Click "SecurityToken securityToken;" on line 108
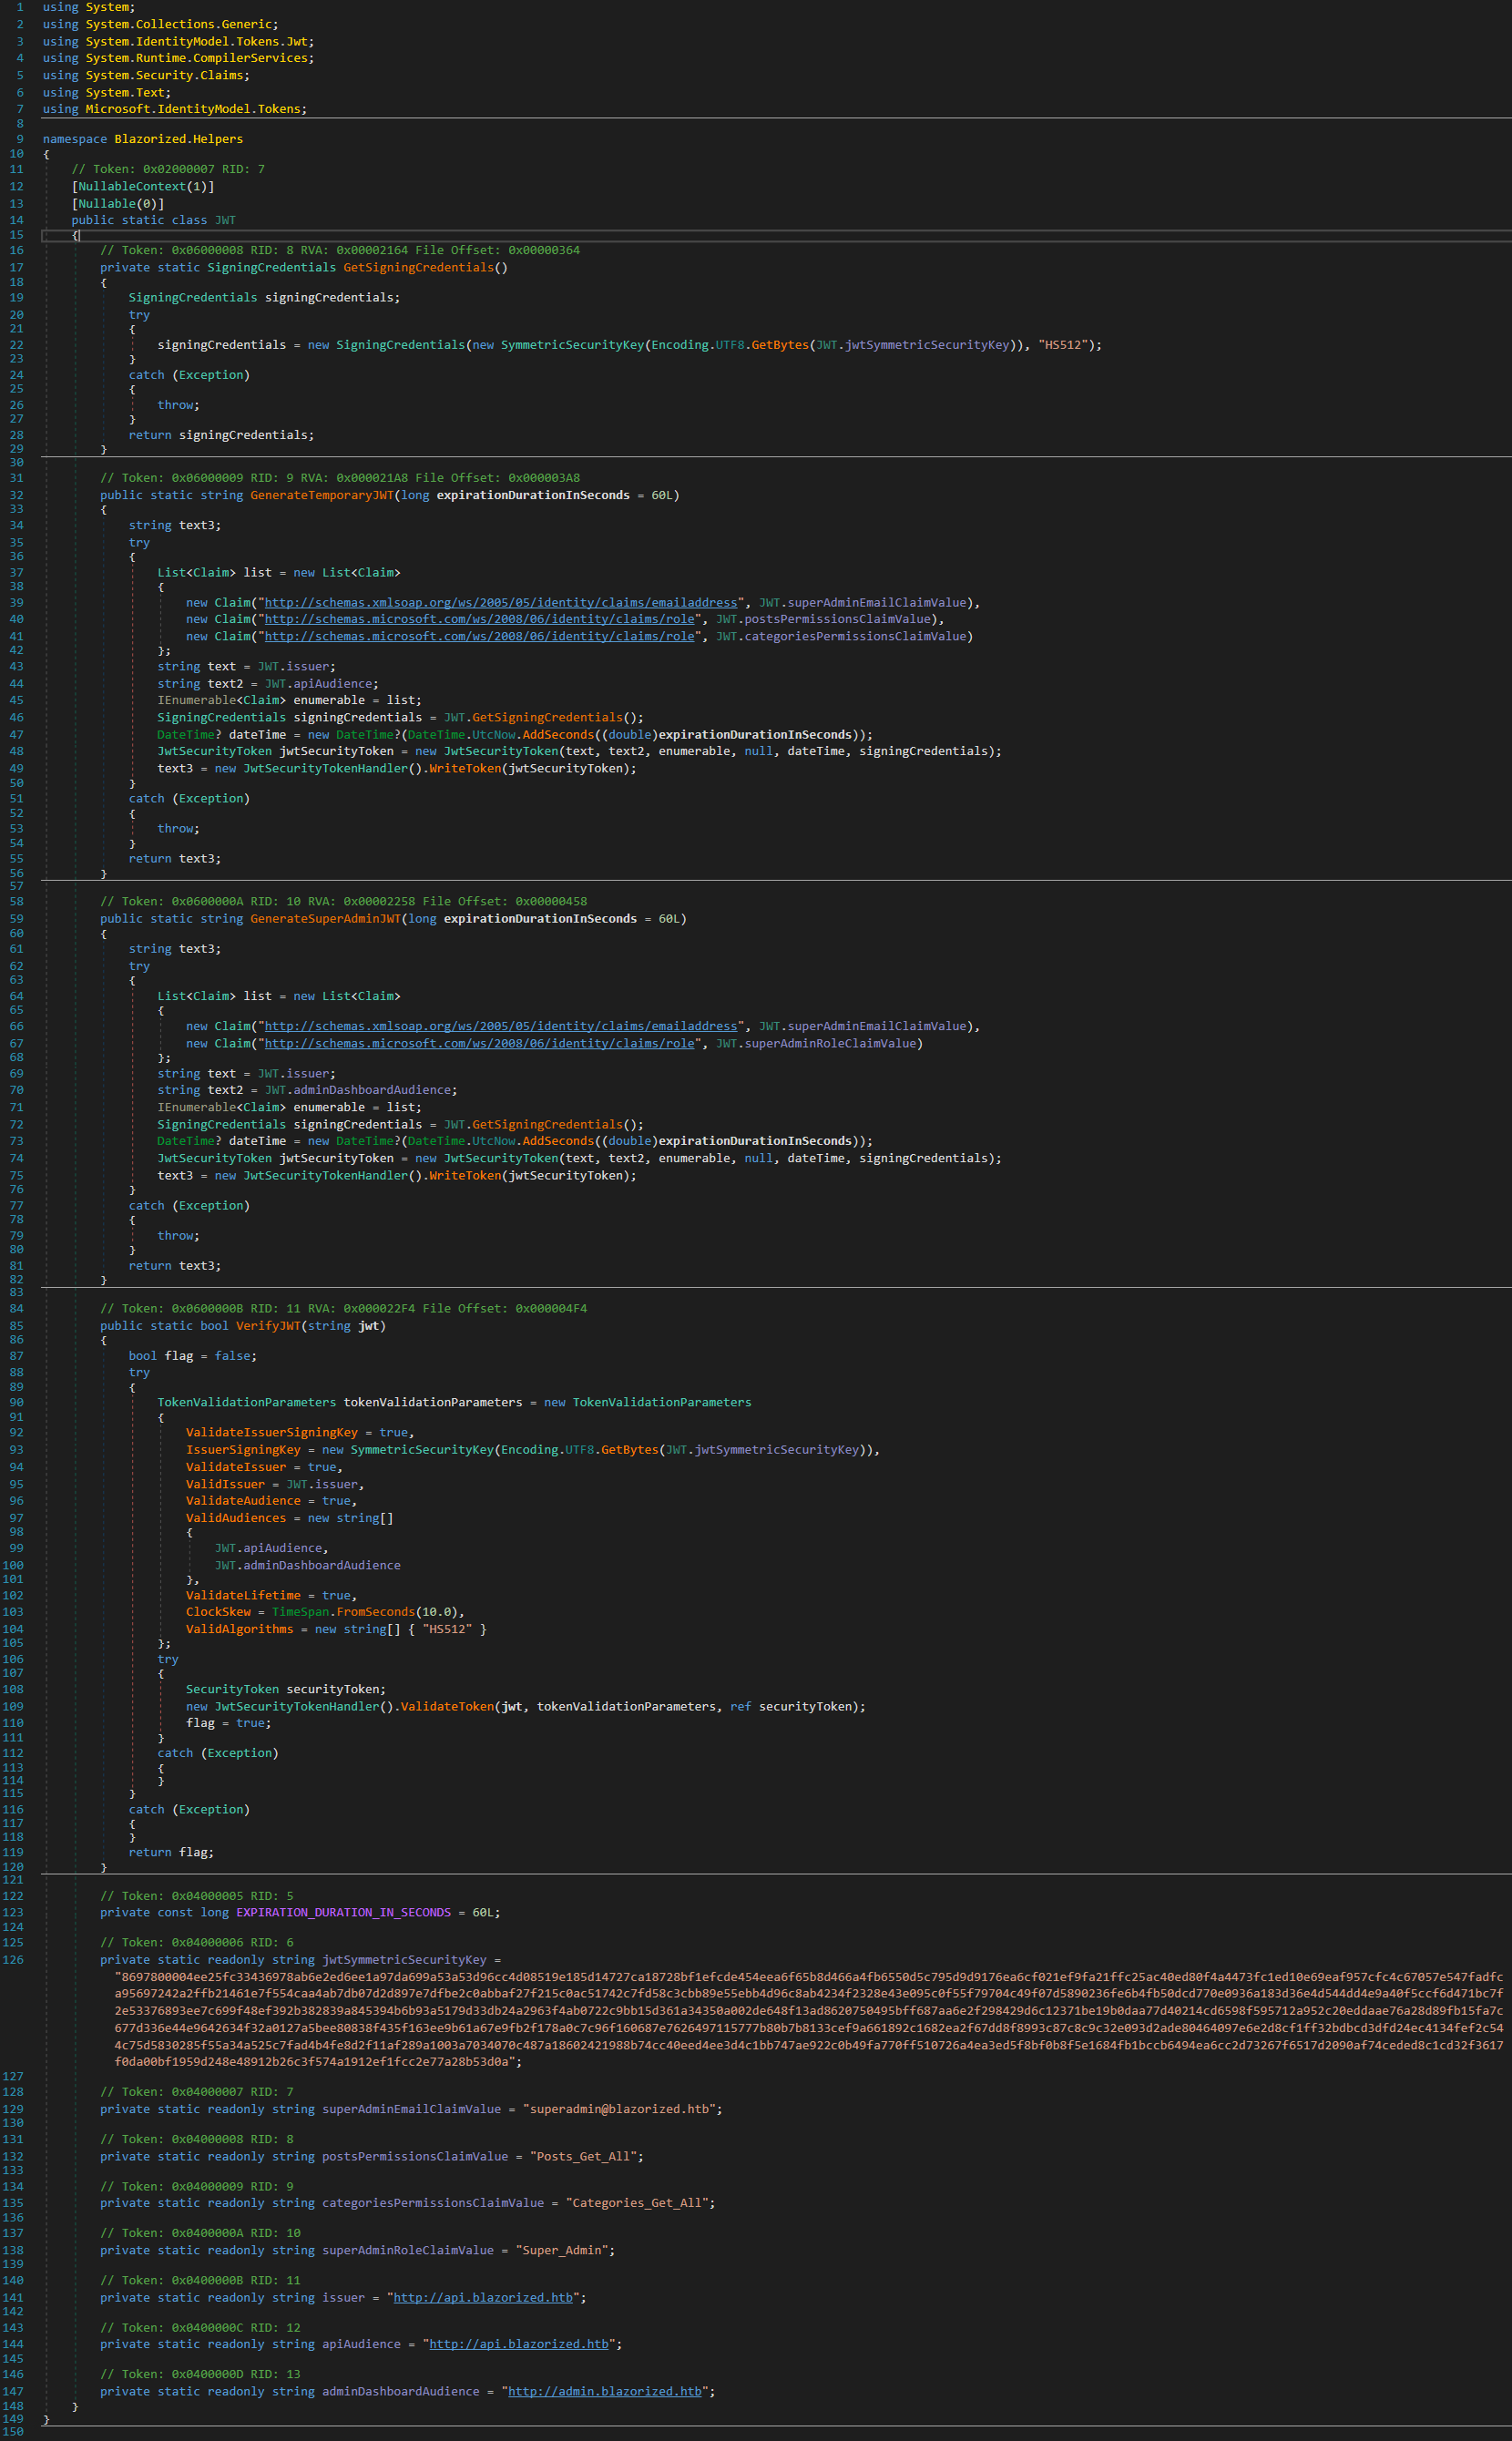Viewport: 1512px width, 2441px height. (x=286, y=1689)
